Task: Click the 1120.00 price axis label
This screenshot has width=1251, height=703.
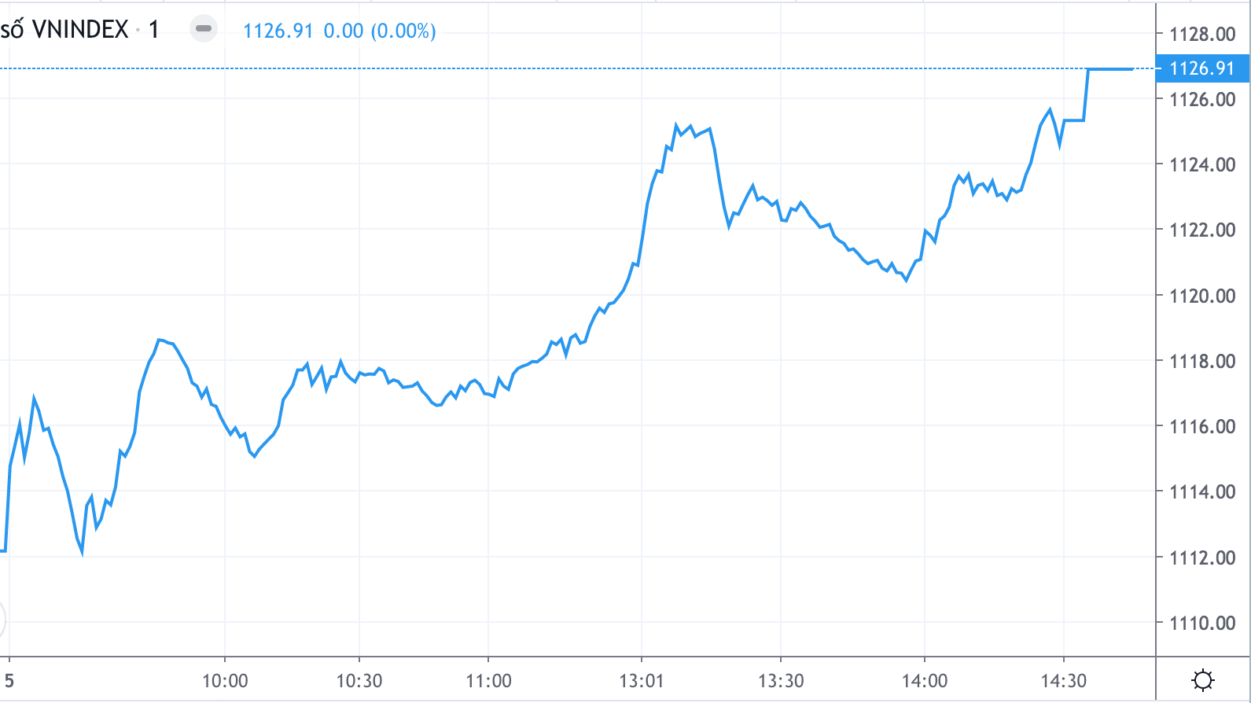Action: [1202, 296]
